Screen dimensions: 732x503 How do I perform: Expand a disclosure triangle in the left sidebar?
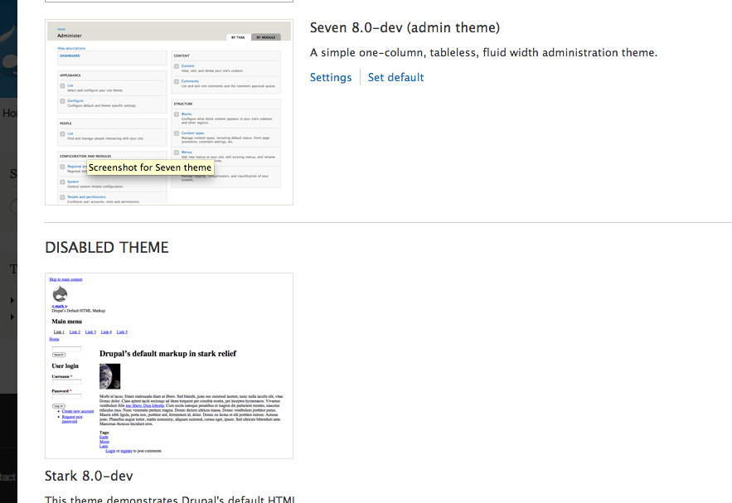click(11, 300)
